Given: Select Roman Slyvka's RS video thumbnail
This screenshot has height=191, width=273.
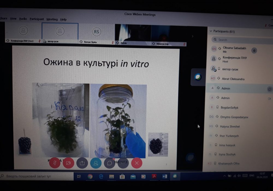Looking at the screenshot, I should [96, 32].
